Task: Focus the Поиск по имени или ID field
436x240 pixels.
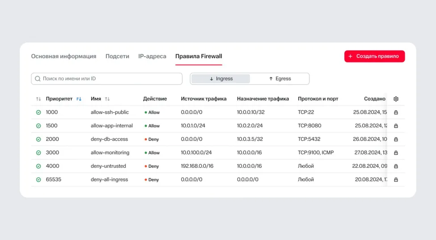Action: pyautogui.click(x=110, y=79)
